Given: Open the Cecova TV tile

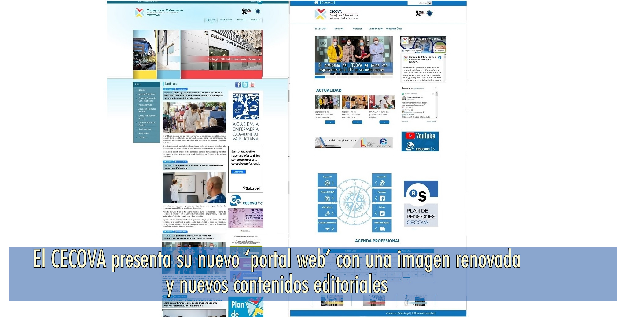Looking at the screenshot, I should (381, 180).
